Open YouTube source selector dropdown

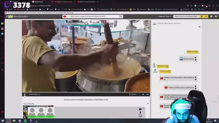[65, 16]
